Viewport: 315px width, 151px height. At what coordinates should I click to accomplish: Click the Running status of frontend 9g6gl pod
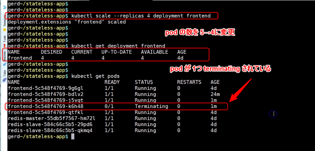point(145,88)
